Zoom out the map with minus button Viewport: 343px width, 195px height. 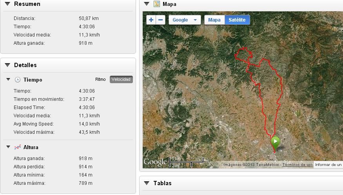point(161,20)
